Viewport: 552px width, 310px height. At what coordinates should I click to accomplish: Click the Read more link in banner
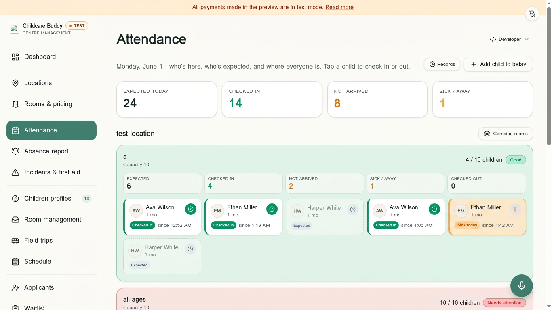click(339, 7)
